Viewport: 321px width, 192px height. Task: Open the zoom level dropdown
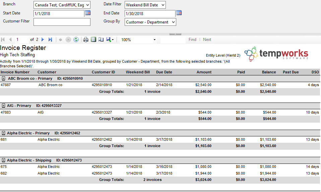click(154, 40)
